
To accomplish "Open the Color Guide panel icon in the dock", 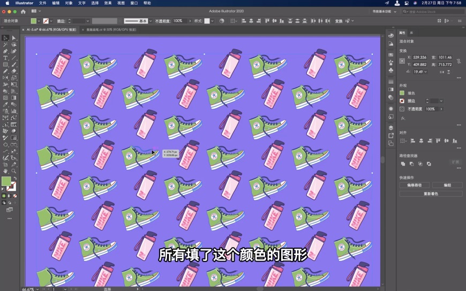I will (391, 43).
